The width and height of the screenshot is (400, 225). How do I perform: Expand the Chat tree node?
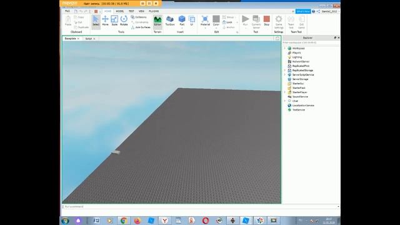pyautogui.click(x=285, y=101)
